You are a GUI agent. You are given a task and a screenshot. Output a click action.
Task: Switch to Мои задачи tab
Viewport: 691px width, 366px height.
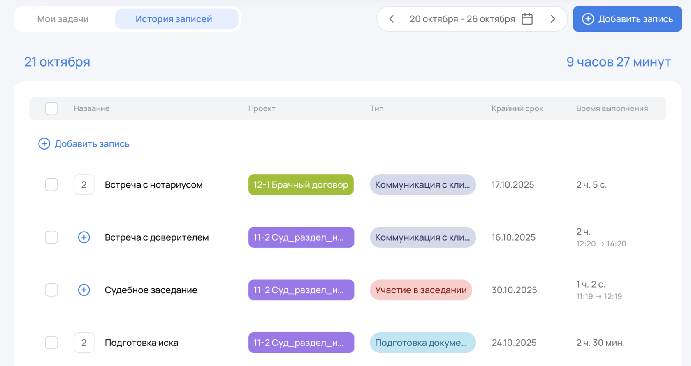[63, 19]
